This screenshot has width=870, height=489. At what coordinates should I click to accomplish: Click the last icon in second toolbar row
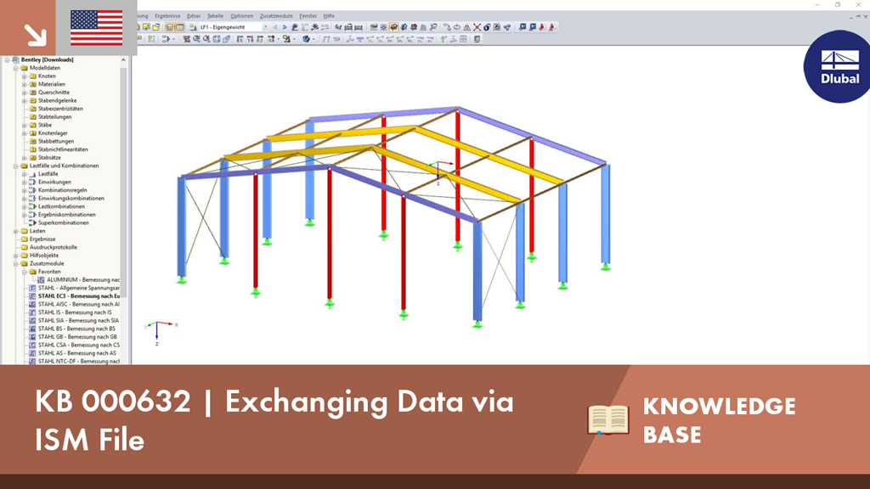[477, 39]
